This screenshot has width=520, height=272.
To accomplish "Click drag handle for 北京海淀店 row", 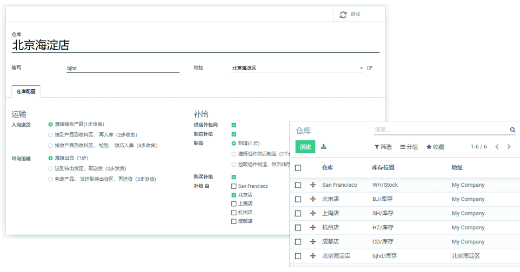I will [313, 256].
